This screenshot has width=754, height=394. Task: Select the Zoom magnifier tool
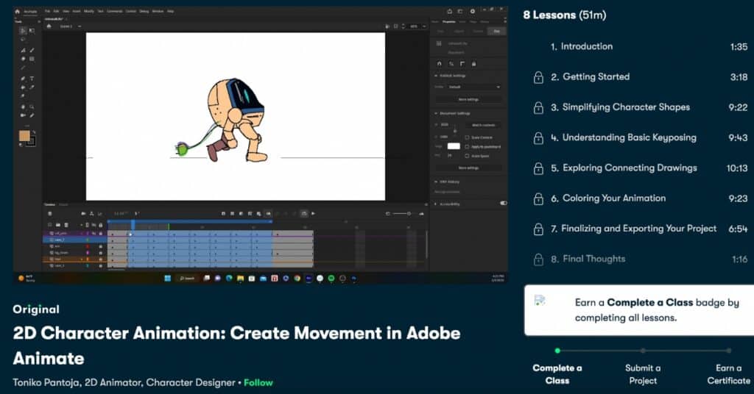click(x=32, y=107)
